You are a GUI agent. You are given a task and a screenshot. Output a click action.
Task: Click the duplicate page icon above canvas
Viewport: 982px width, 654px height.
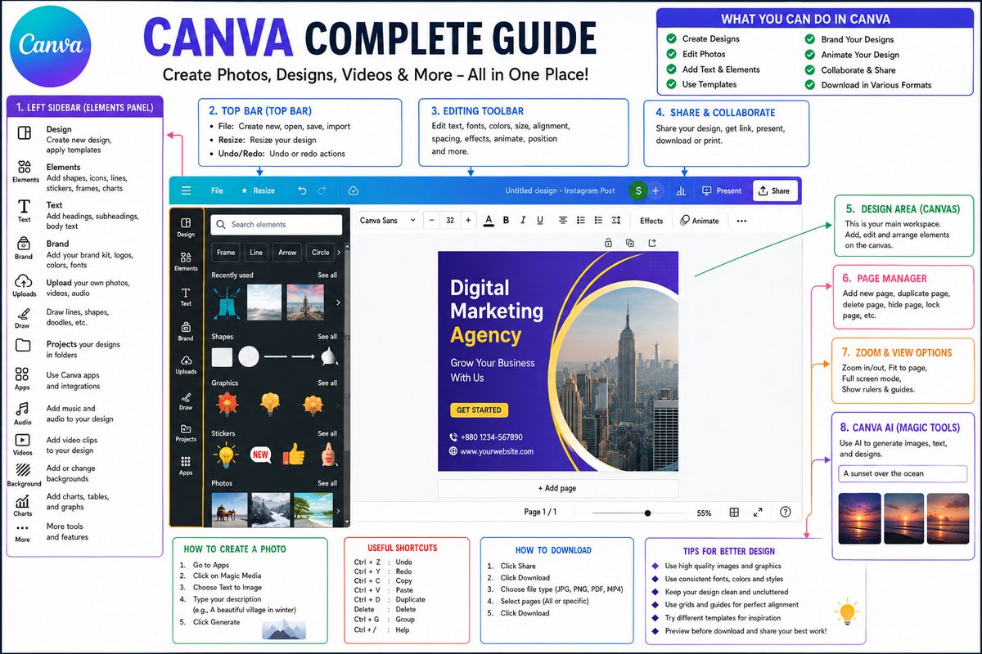pyautogui.click(x=629, y=243)
